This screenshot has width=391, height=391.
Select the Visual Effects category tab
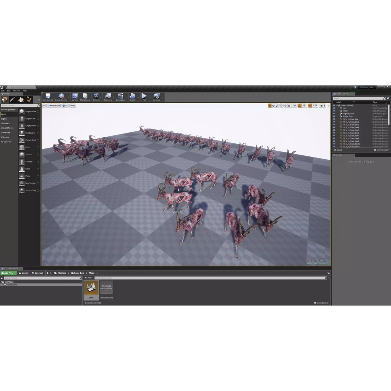(x=9, y=128)
